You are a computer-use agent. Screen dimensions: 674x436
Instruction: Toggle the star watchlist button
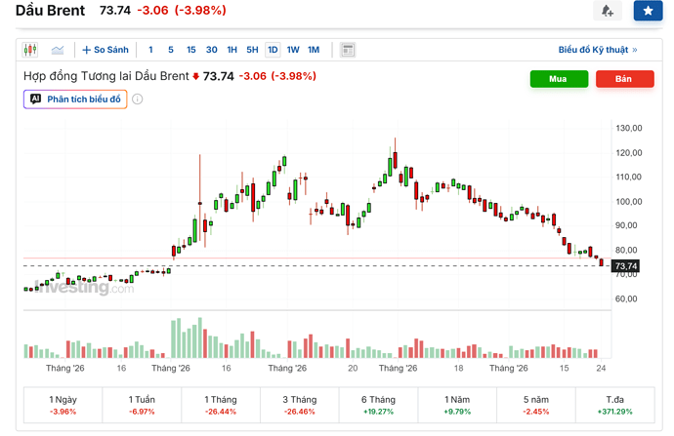click(x=648, y=11)
